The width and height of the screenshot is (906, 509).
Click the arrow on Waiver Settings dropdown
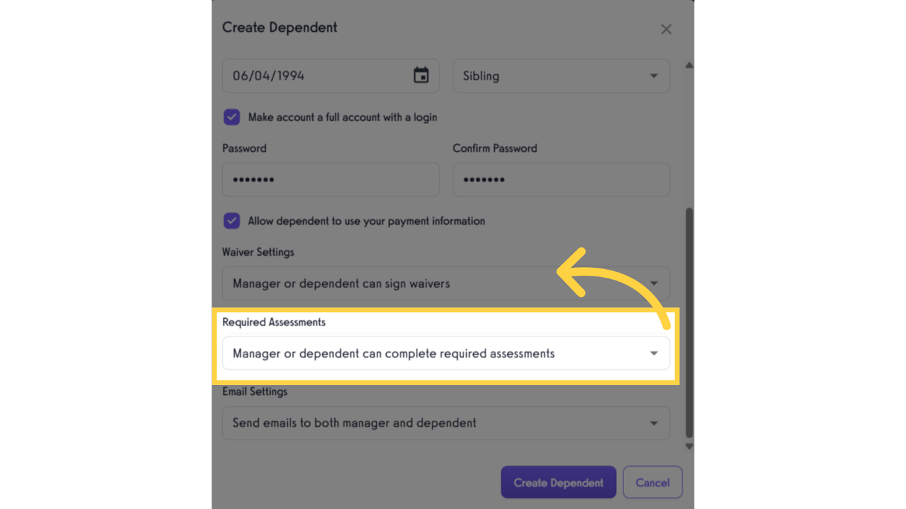click(x=653, y=283)
